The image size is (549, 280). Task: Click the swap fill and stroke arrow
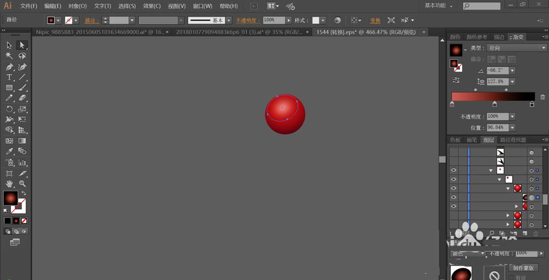(24, 193)
